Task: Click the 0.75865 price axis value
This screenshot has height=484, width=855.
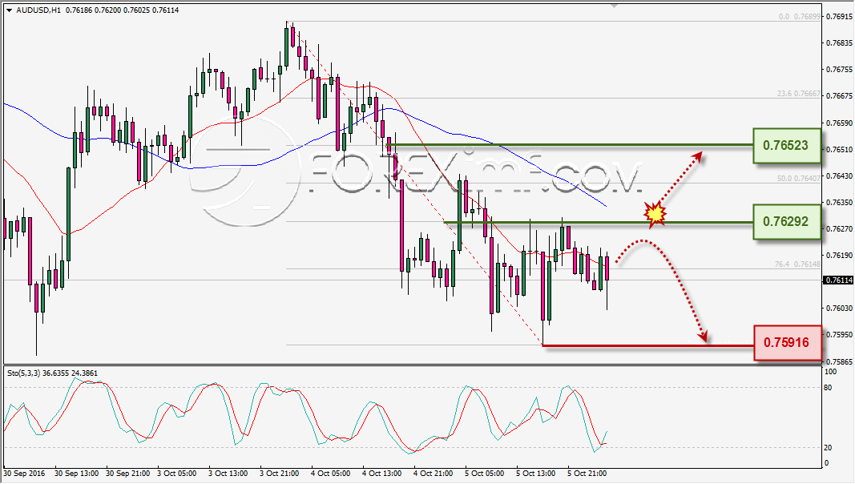Action: [x=839, y=362]
